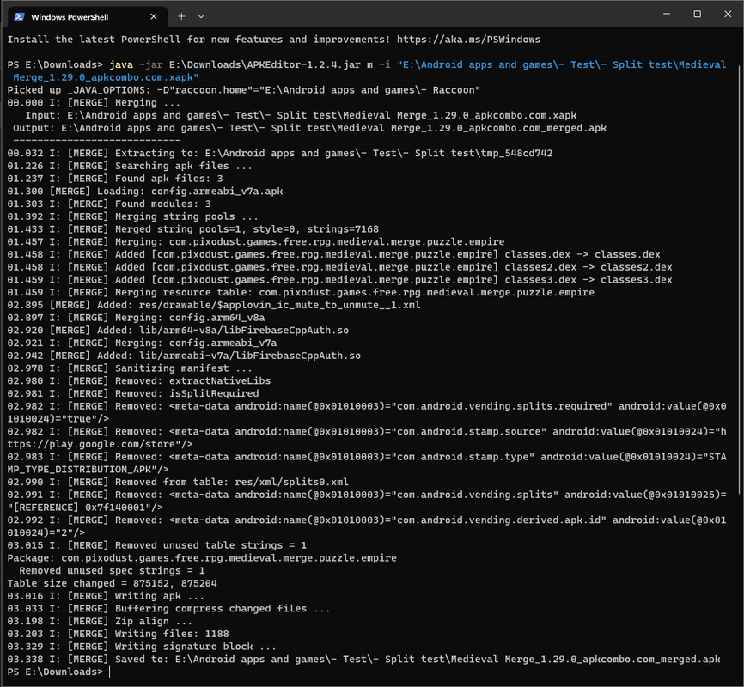744x687 pixels.
Task: Click 'classes2.dex -> classes2.dex' text
Action: (588, 267)
